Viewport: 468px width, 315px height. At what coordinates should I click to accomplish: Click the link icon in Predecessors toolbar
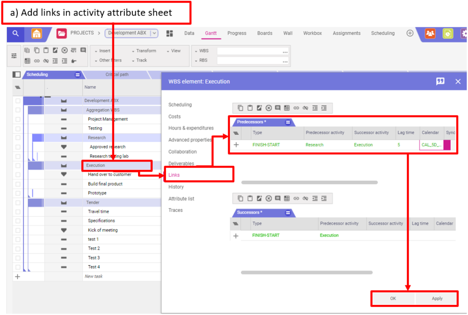click(296, 108)
